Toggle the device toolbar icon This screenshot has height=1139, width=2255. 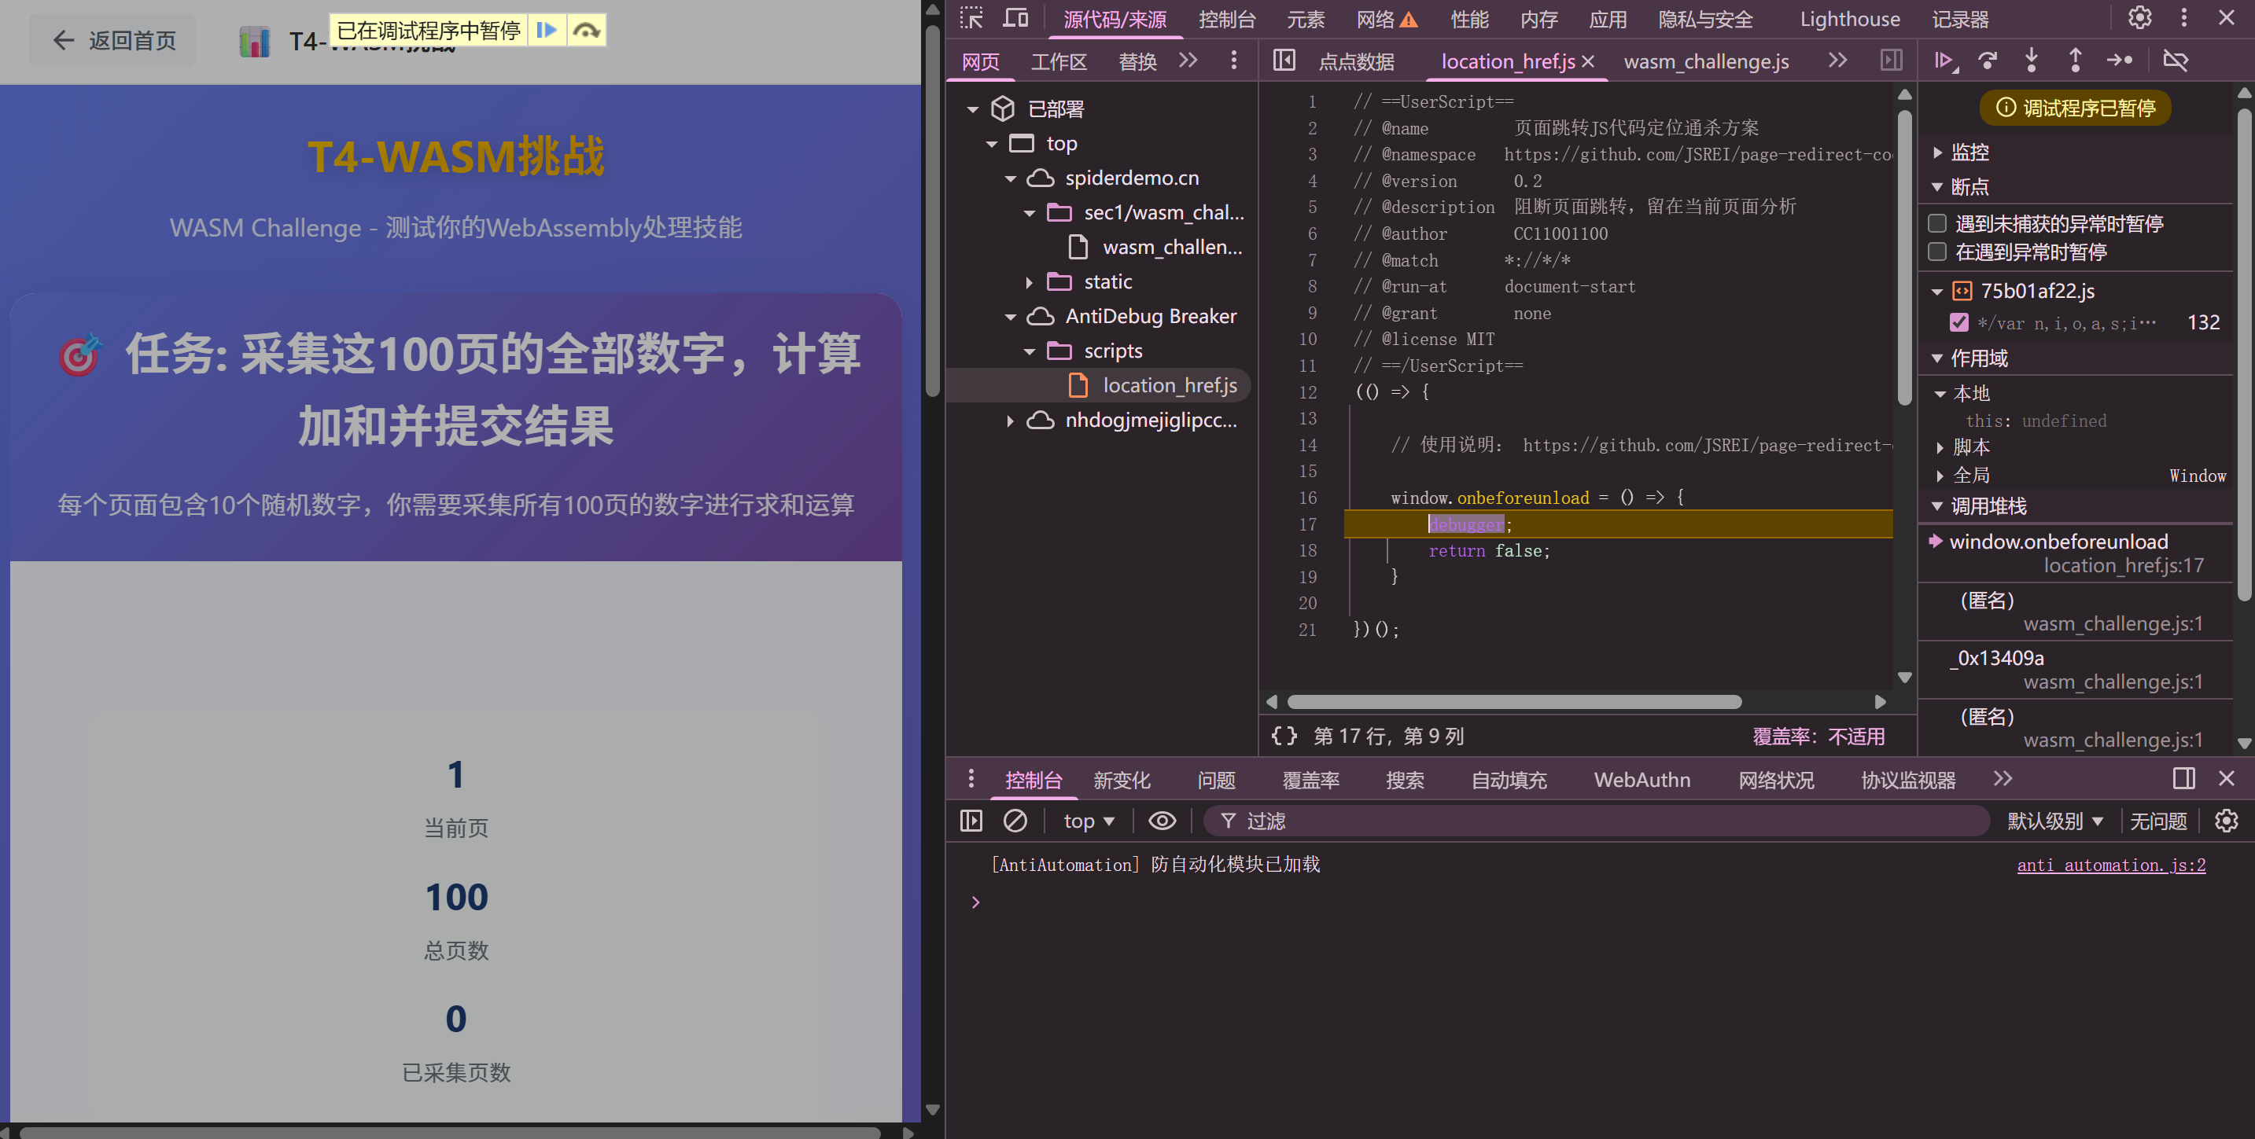point(1015,18)
